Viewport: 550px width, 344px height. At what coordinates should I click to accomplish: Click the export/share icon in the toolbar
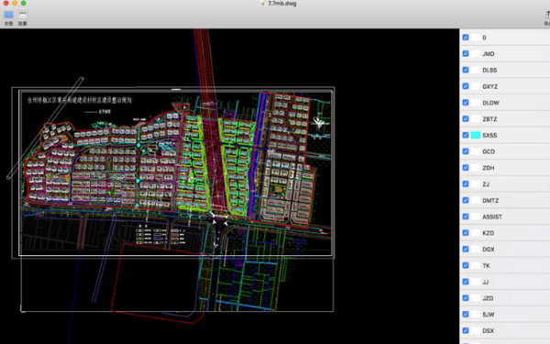(x=547, y=15)
